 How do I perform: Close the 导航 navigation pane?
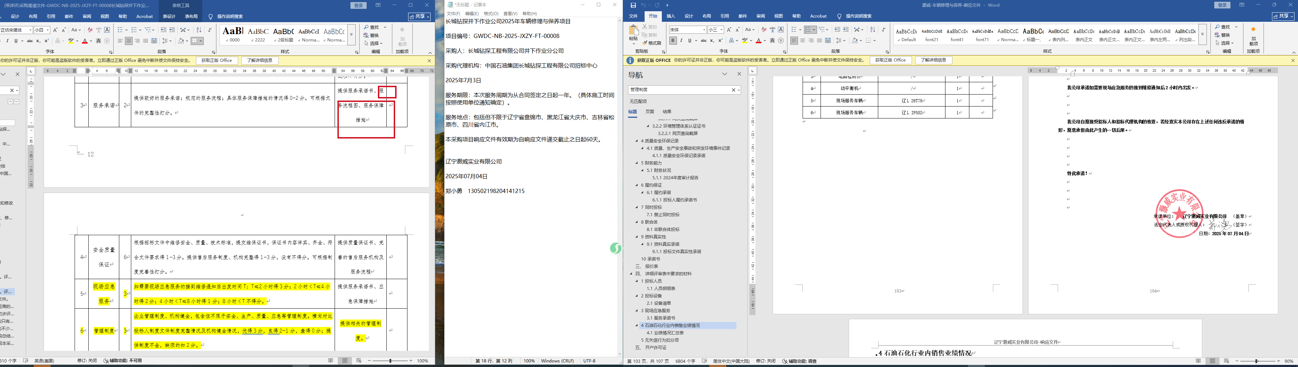[x=739, y=74]
